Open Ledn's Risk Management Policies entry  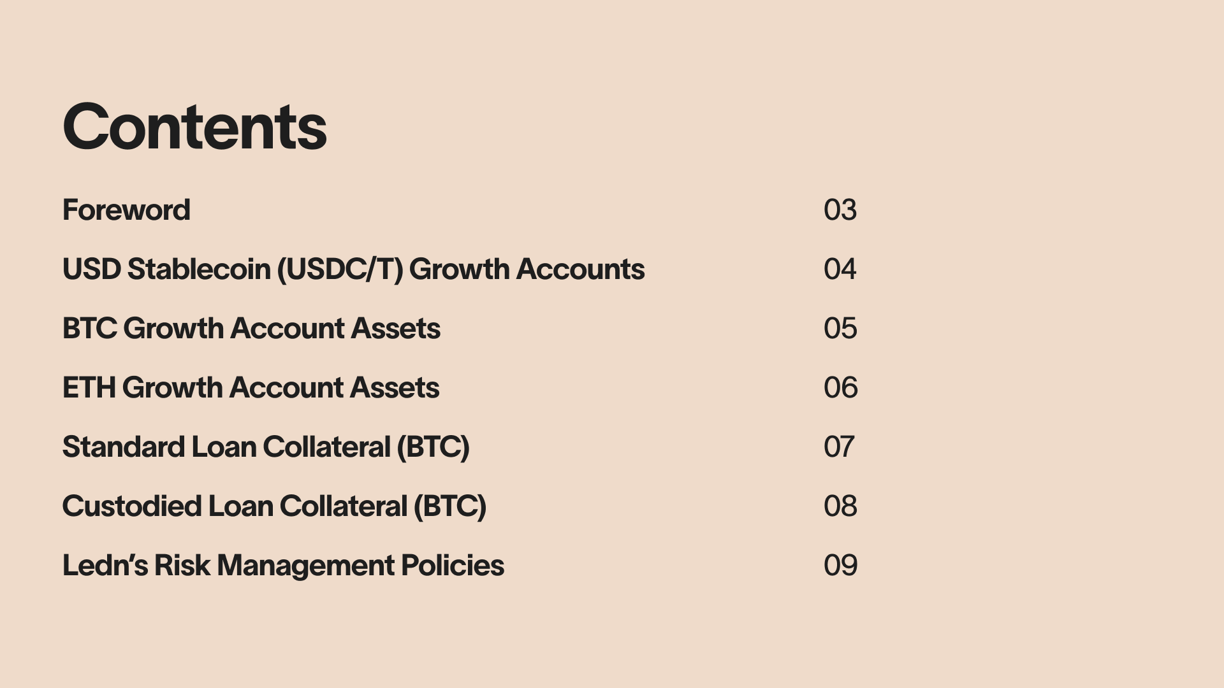283,565
